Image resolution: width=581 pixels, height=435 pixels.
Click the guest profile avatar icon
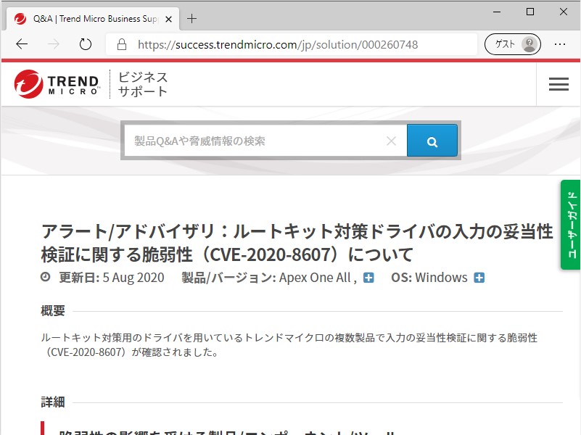click(528, 43)
